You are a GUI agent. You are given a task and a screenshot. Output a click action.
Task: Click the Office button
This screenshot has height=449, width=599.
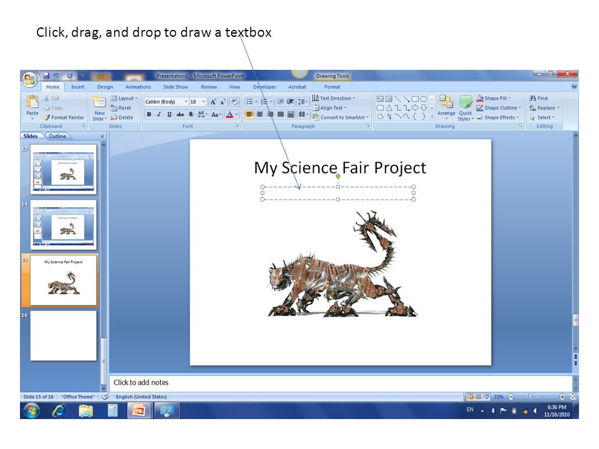pyautogui.click(x=29, y=79)
